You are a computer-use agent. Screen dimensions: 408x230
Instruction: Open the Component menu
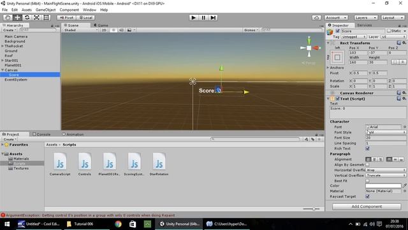coord(69,10)
